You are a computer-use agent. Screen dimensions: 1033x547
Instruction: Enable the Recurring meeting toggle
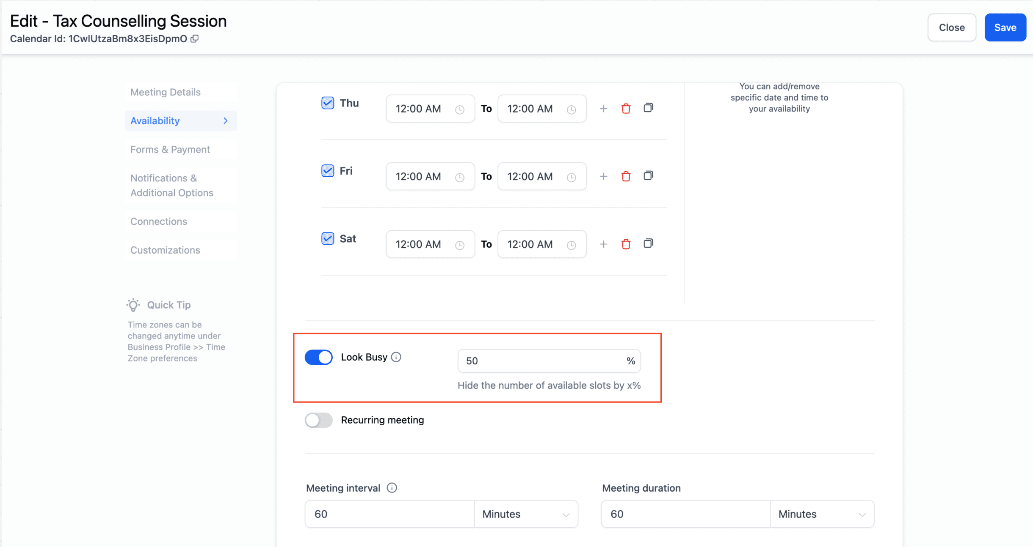tap(319, 420)
